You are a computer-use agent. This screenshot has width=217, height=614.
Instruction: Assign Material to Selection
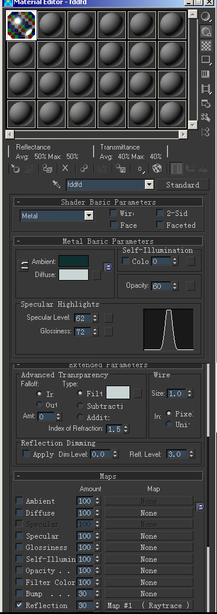[x=47, y=168]
